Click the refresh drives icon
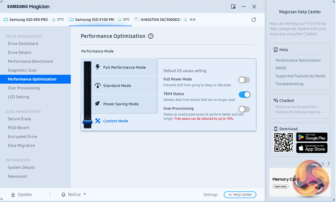This screenshot has width=336, height=202. [x=253, y=20]
